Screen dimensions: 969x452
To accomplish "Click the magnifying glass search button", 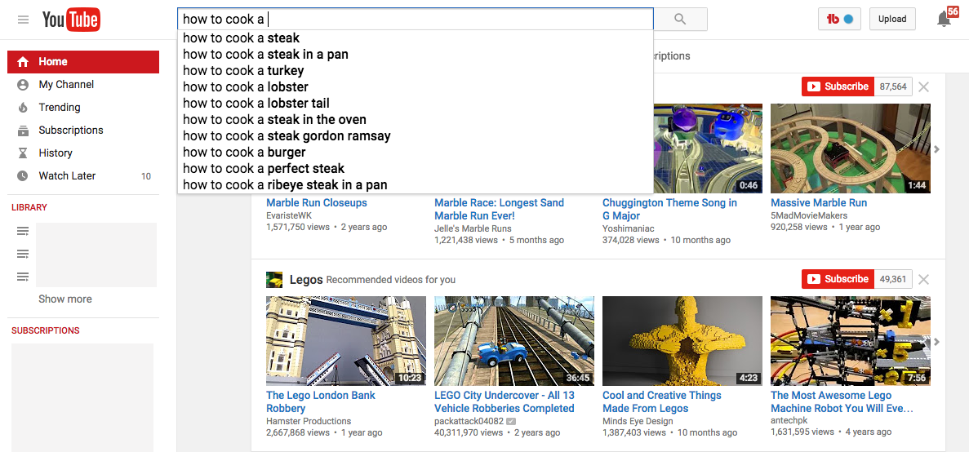I will (680, 19).
